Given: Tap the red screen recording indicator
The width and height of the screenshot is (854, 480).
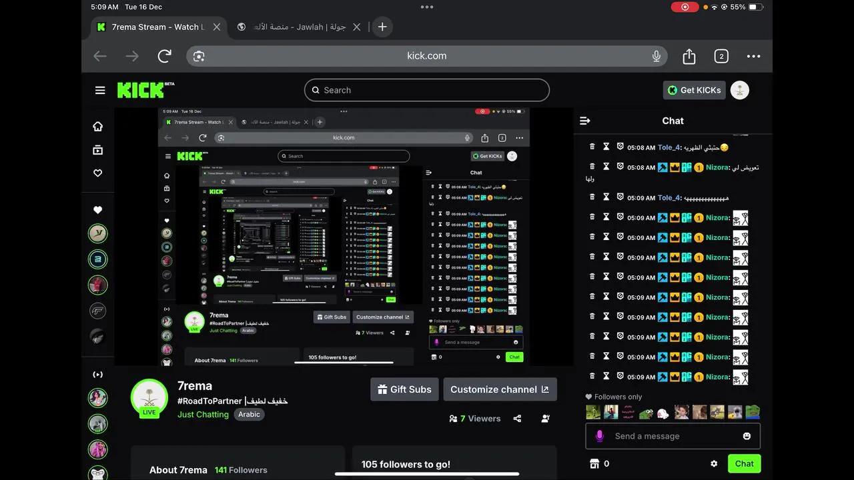Looking at the screenshot, I should coord(685,7).
